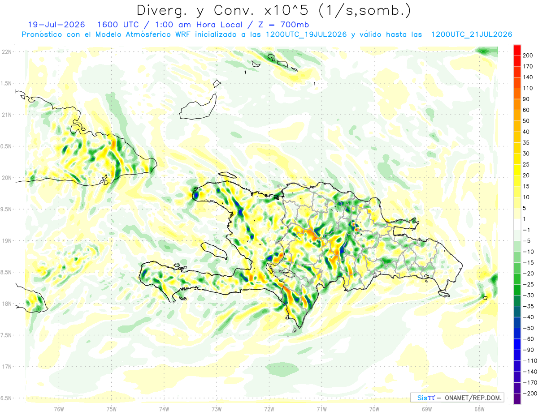Click the red swatch above the 200 colorbar label
This screenshot has width=538, height=415.
click(517, 50)
